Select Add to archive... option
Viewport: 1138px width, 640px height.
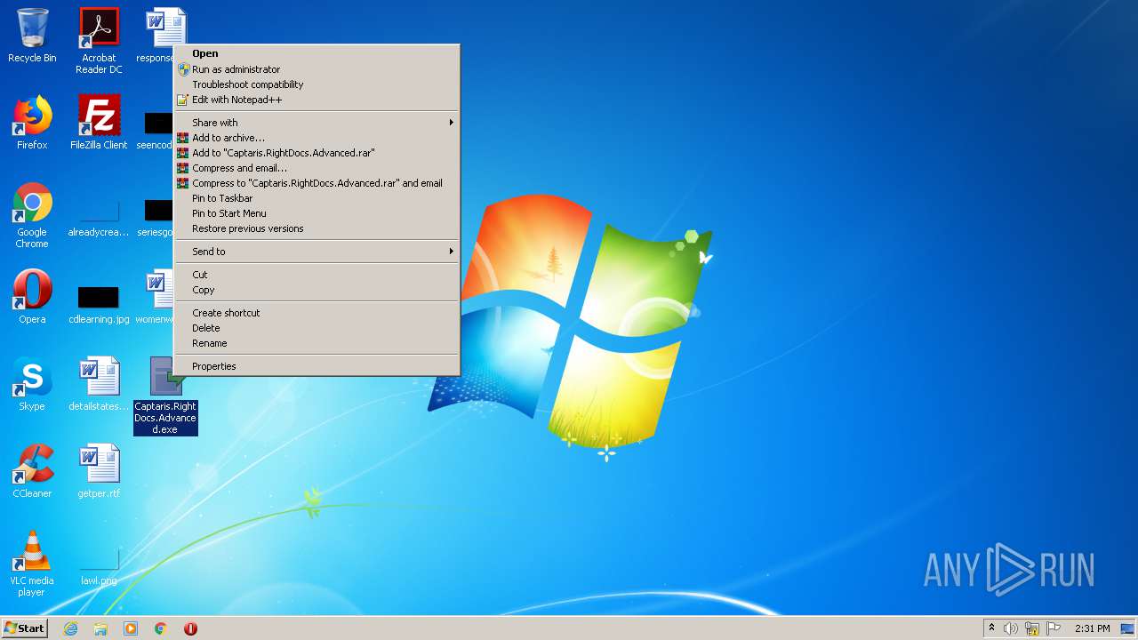pos(317,138)
